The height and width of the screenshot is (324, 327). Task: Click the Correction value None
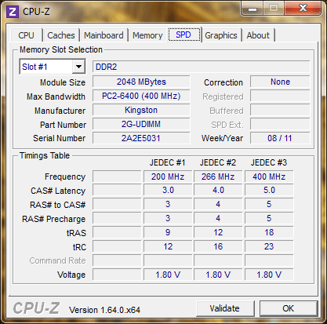coord(280,82)
